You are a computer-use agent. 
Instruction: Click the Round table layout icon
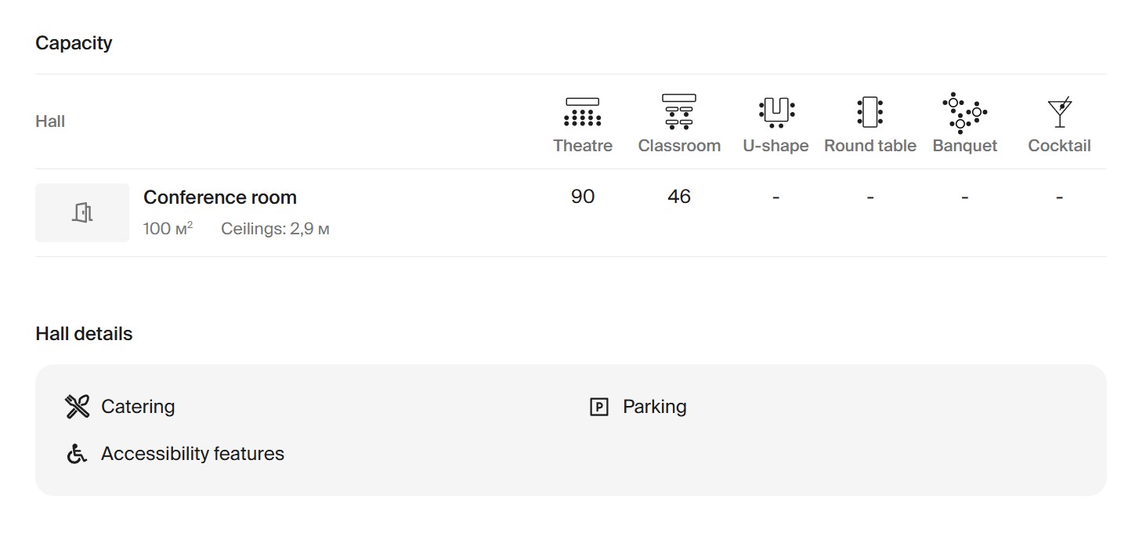[869, 112]
